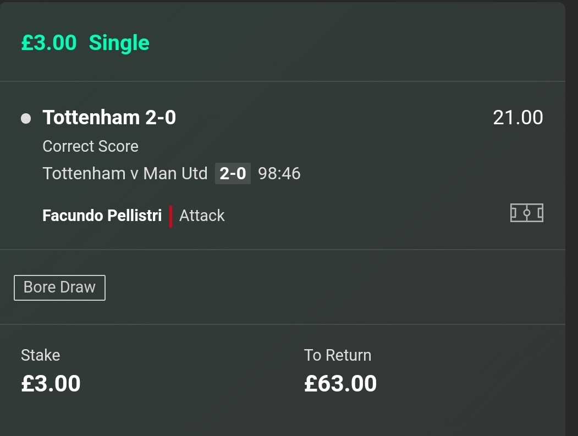Click the Bore Draw button

[60, 288]
